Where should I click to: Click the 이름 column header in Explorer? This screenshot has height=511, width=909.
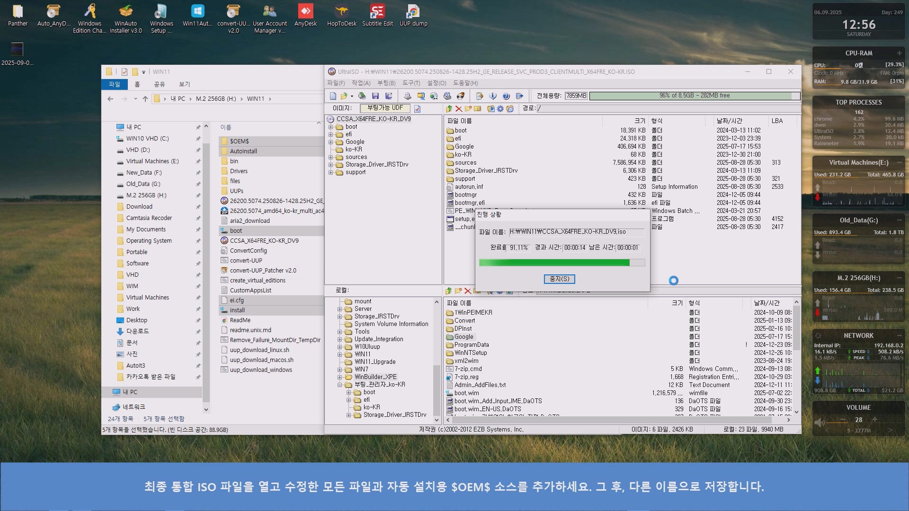[226, 127]
